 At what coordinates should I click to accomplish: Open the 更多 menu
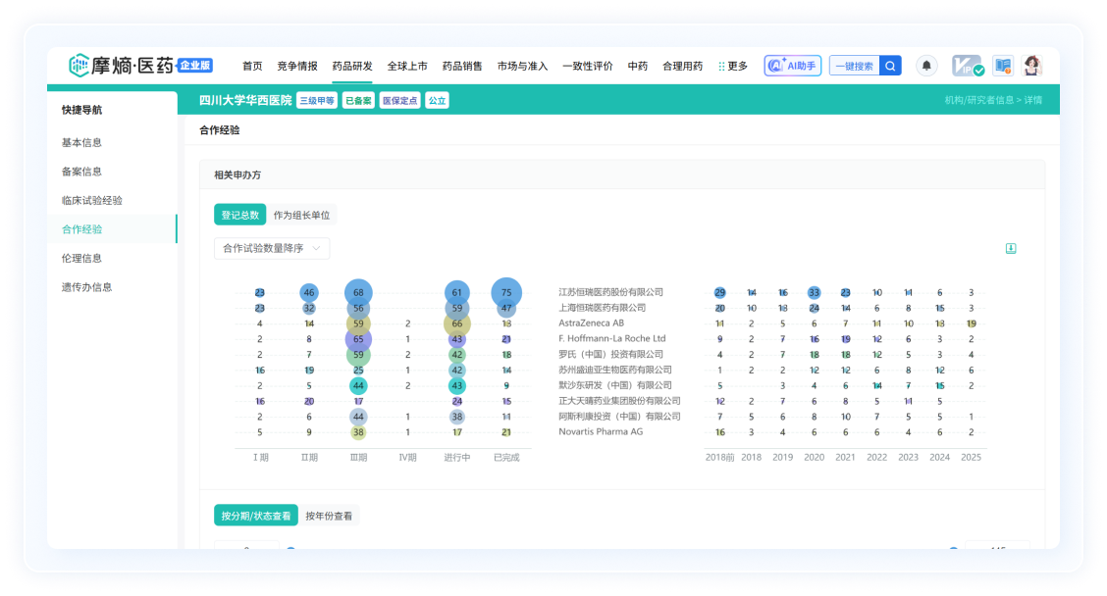click(733, 66)
